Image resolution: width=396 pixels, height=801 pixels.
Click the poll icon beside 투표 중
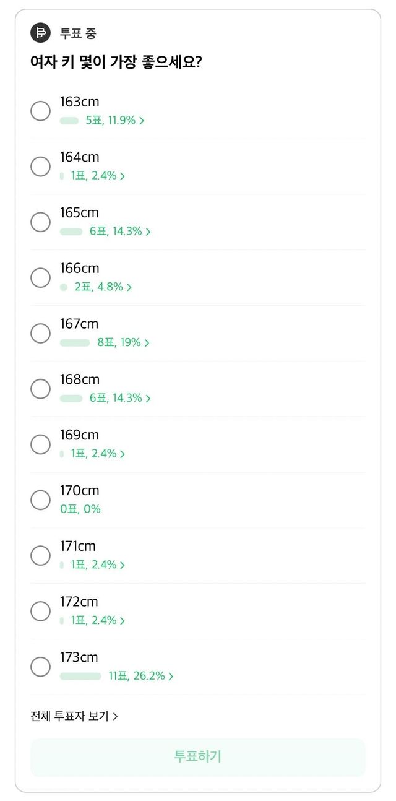40,33
